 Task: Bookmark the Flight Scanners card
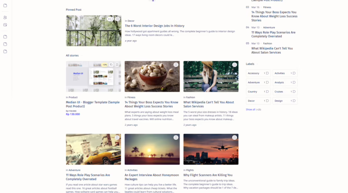pos(235,138)
